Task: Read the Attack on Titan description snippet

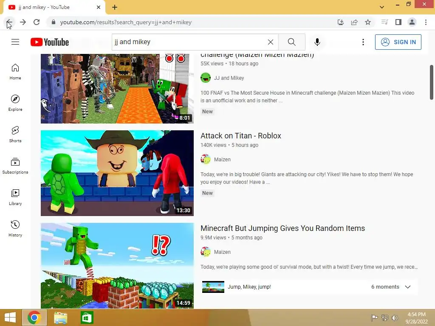Action: (307, 178)
